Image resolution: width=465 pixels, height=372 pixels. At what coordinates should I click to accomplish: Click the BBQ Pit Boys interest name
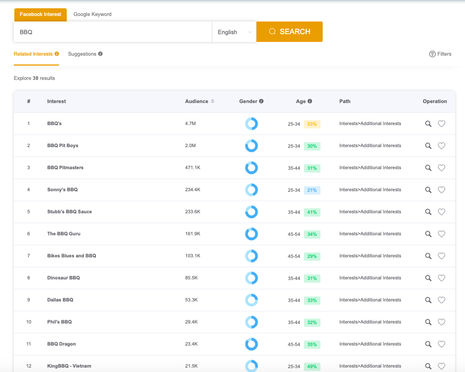[62, 145]
